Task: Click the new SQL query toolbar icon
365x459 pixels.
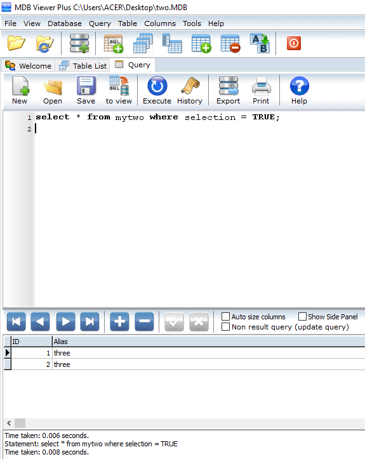Action: click(114, 44)
